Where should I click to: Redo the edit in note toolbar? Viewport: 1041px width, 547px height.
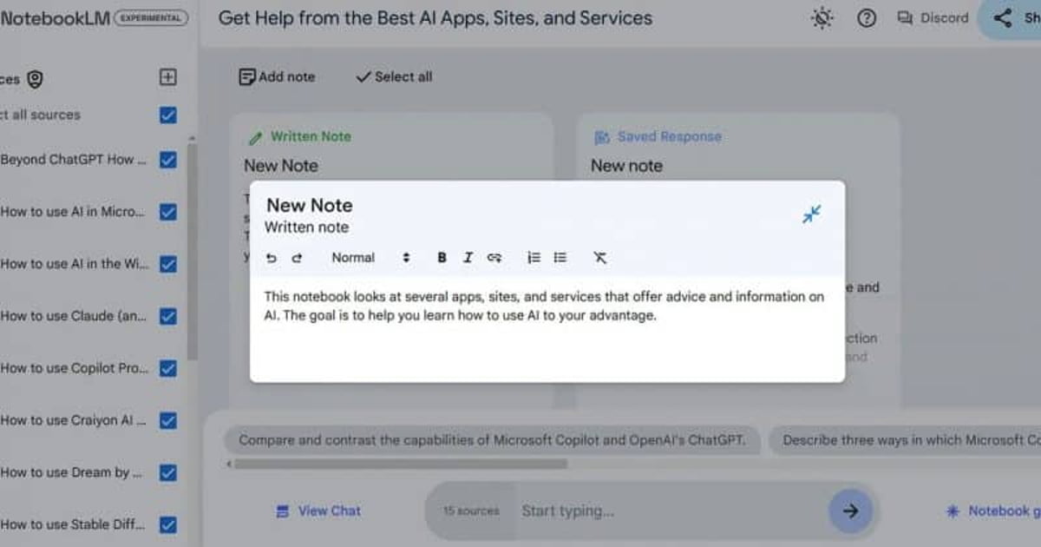coord(297,258)
